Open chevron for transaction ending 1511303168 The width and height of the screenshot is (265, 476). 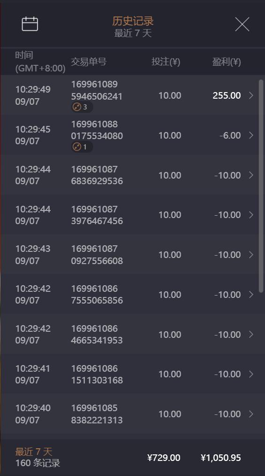tap(251, 374)
